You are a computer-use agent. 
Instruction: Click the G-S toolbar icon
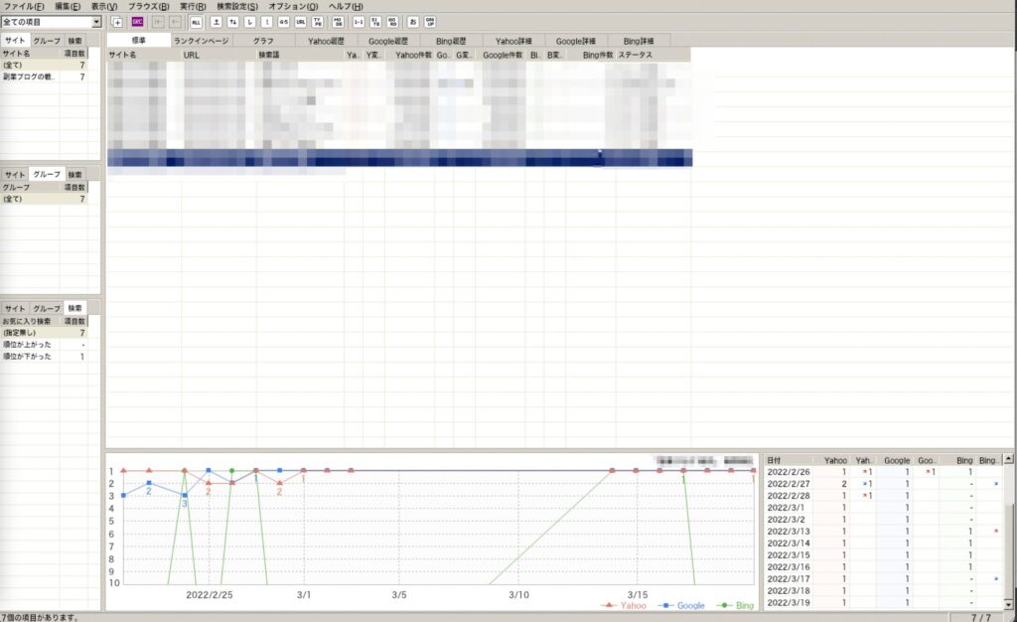[283, 22]
